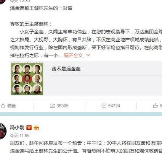Expand full text with 展开全文 link

point(73,55)
